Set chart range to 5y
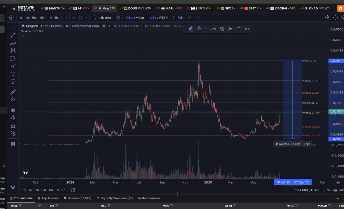Screen dimensions: 344x209 [x=24, y=190]
